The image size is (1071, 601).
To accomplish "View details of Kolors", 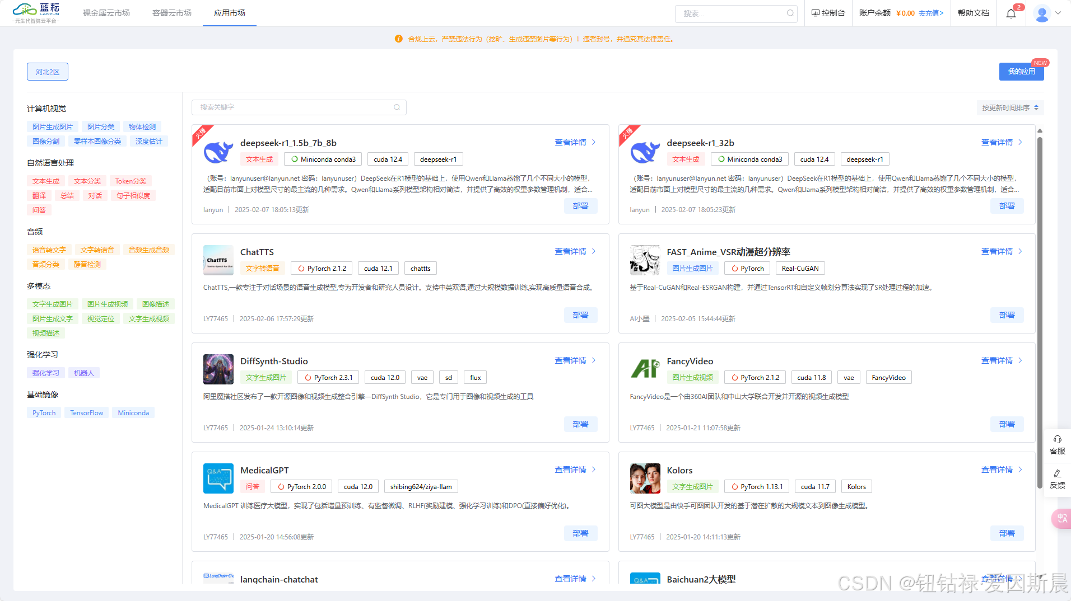I will click(x=1002, y=469).
